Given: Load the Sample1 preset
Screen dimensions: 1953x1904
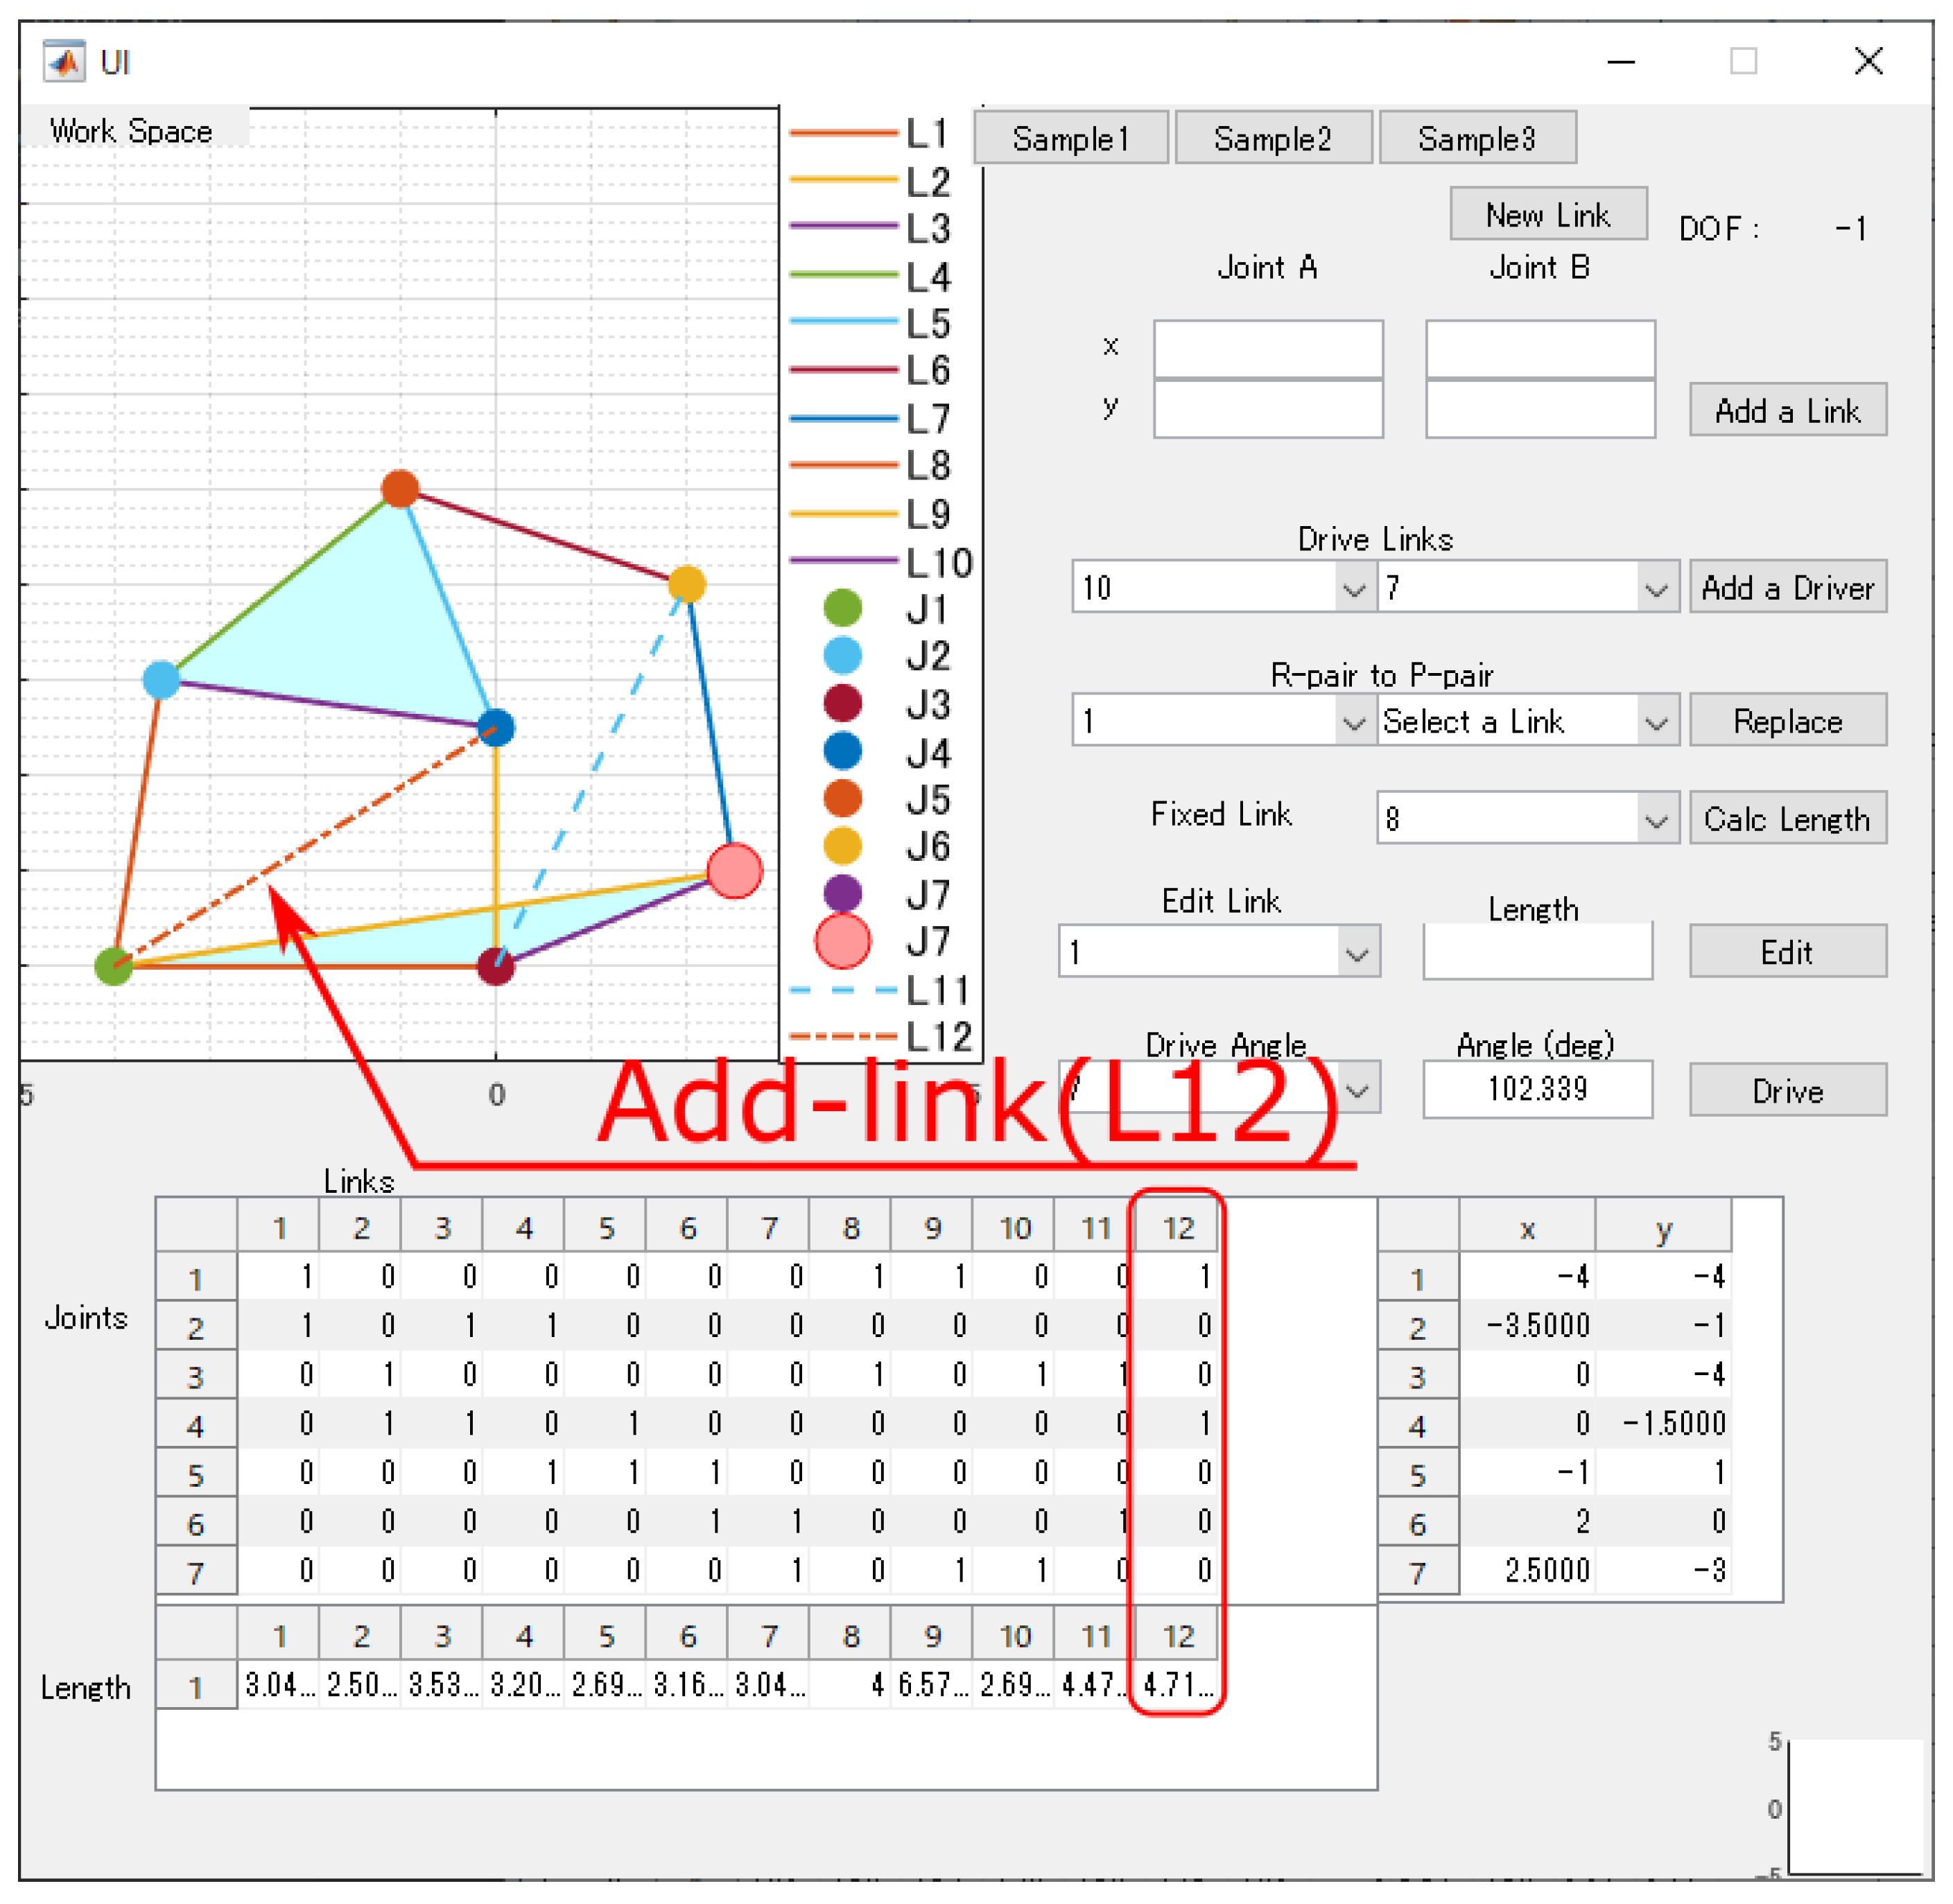Looking at the screenshot, I should [1070, 138].
